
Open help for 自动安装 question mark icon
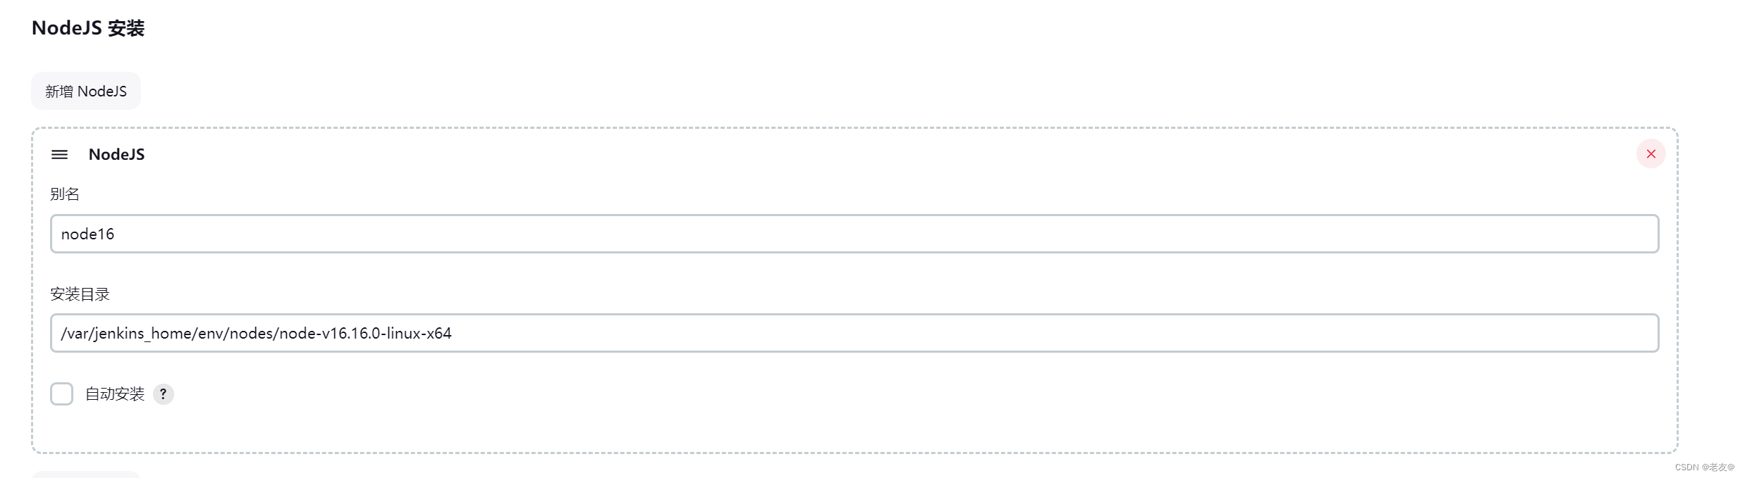point(163,394)
